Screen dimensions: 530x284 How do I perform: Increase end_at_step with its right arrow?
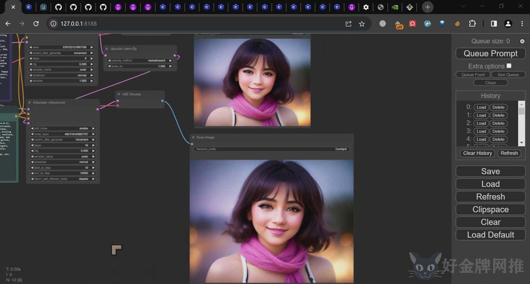(x=93, y=173)
